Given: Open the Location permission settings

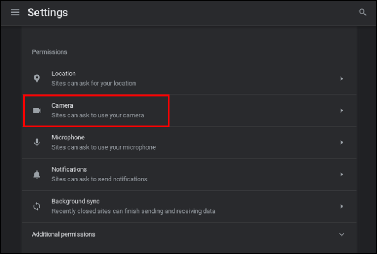Looking at the screenshot, I should tap(189, 79).
